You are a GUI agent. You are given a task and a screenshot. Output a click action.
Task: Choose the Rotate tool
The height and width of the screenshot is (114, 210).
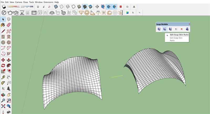3,66
